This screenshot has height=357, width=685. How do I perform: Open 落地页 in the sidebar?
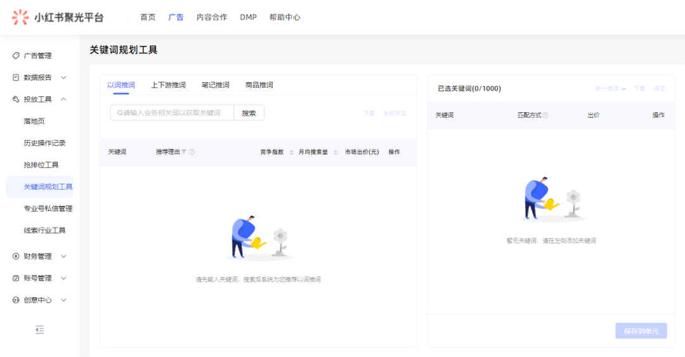(x=34, y=121)
